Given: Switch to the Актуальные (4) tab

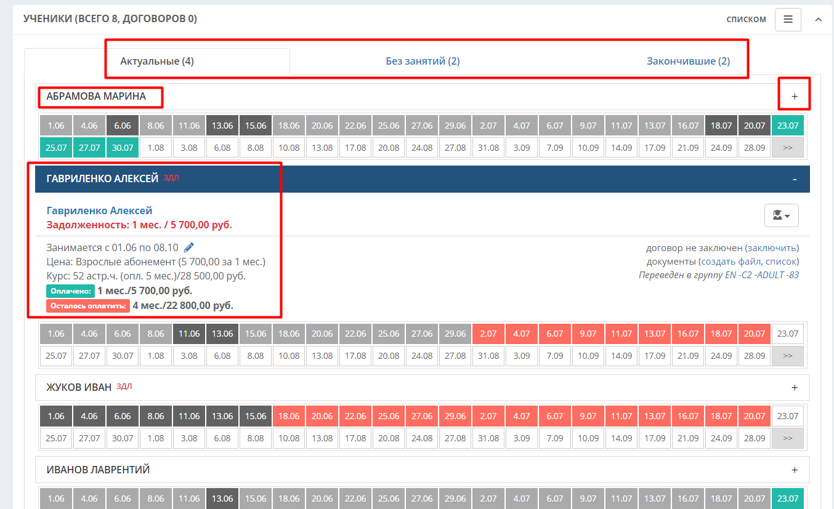Looking at the screenshot, I should 157,61.
